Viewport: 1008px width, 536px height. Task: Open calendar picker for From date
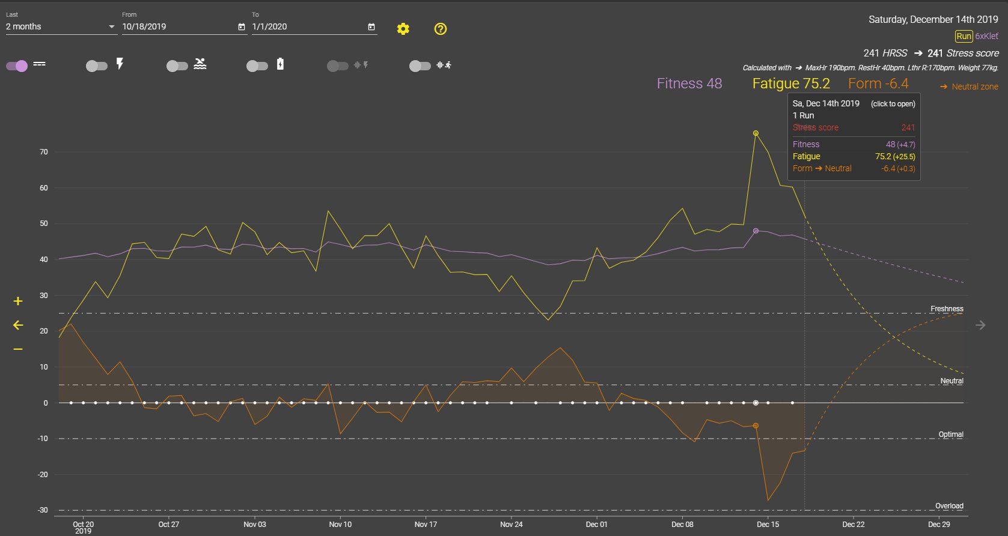[x=242, y=26]
